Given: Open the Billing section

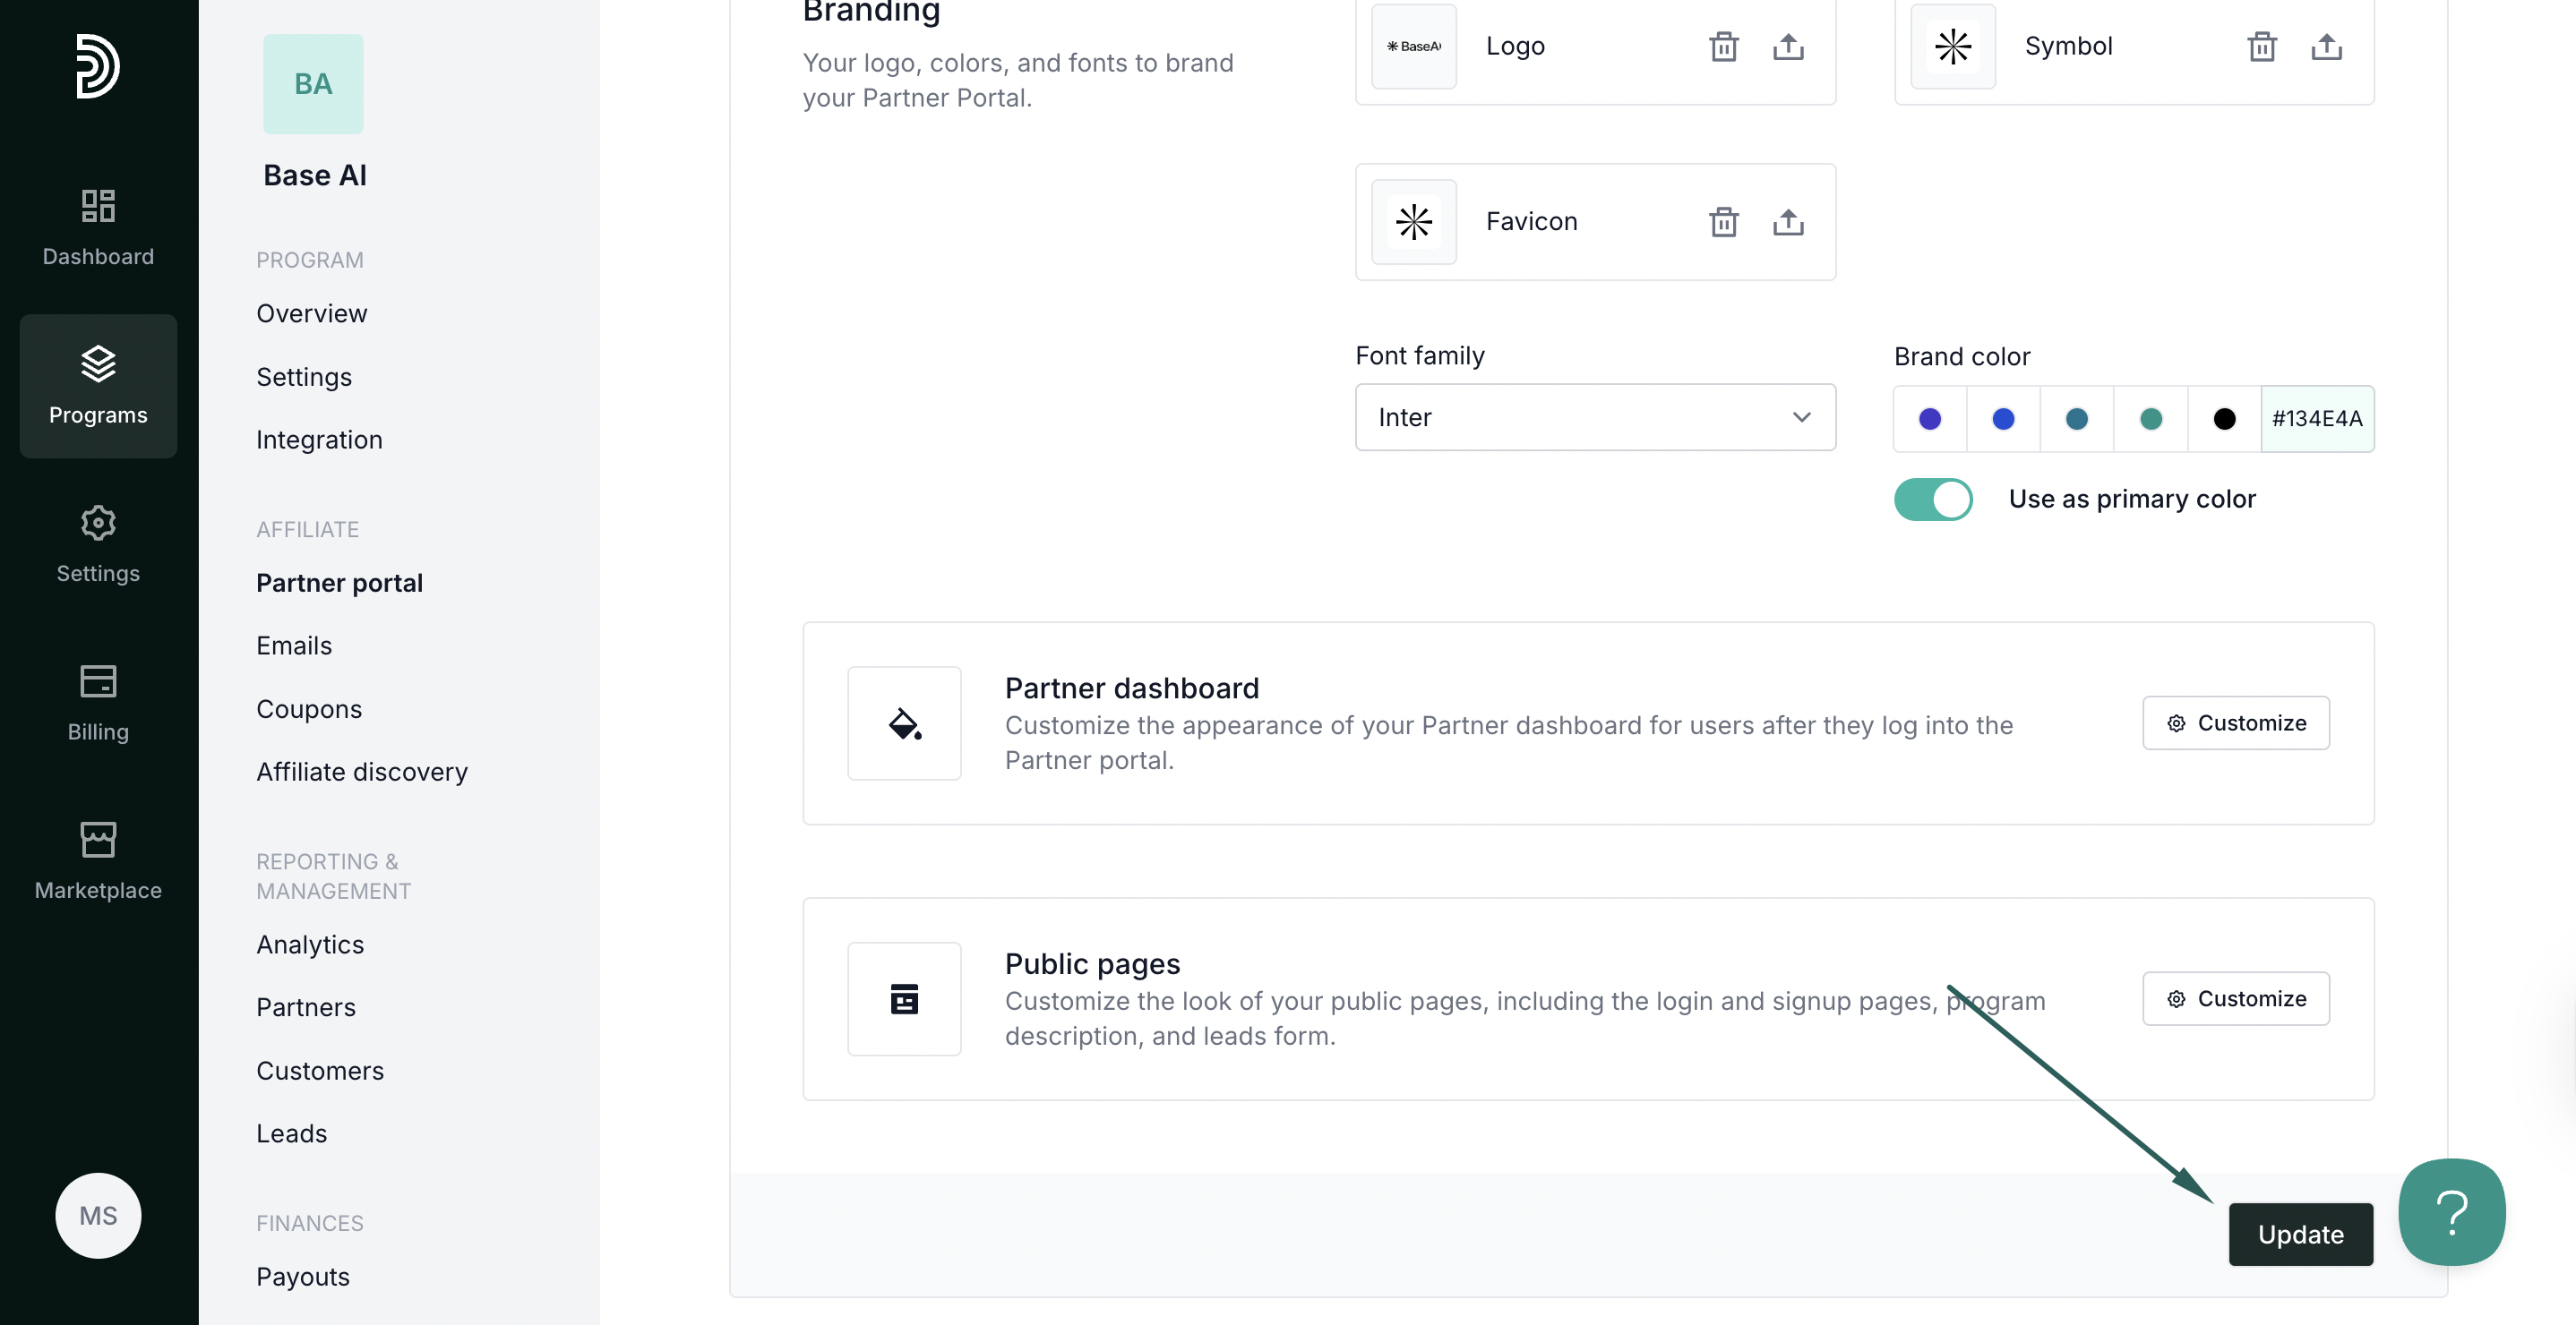Looking at the screenshot, I should pyautogui.click(x=98, y=703).
